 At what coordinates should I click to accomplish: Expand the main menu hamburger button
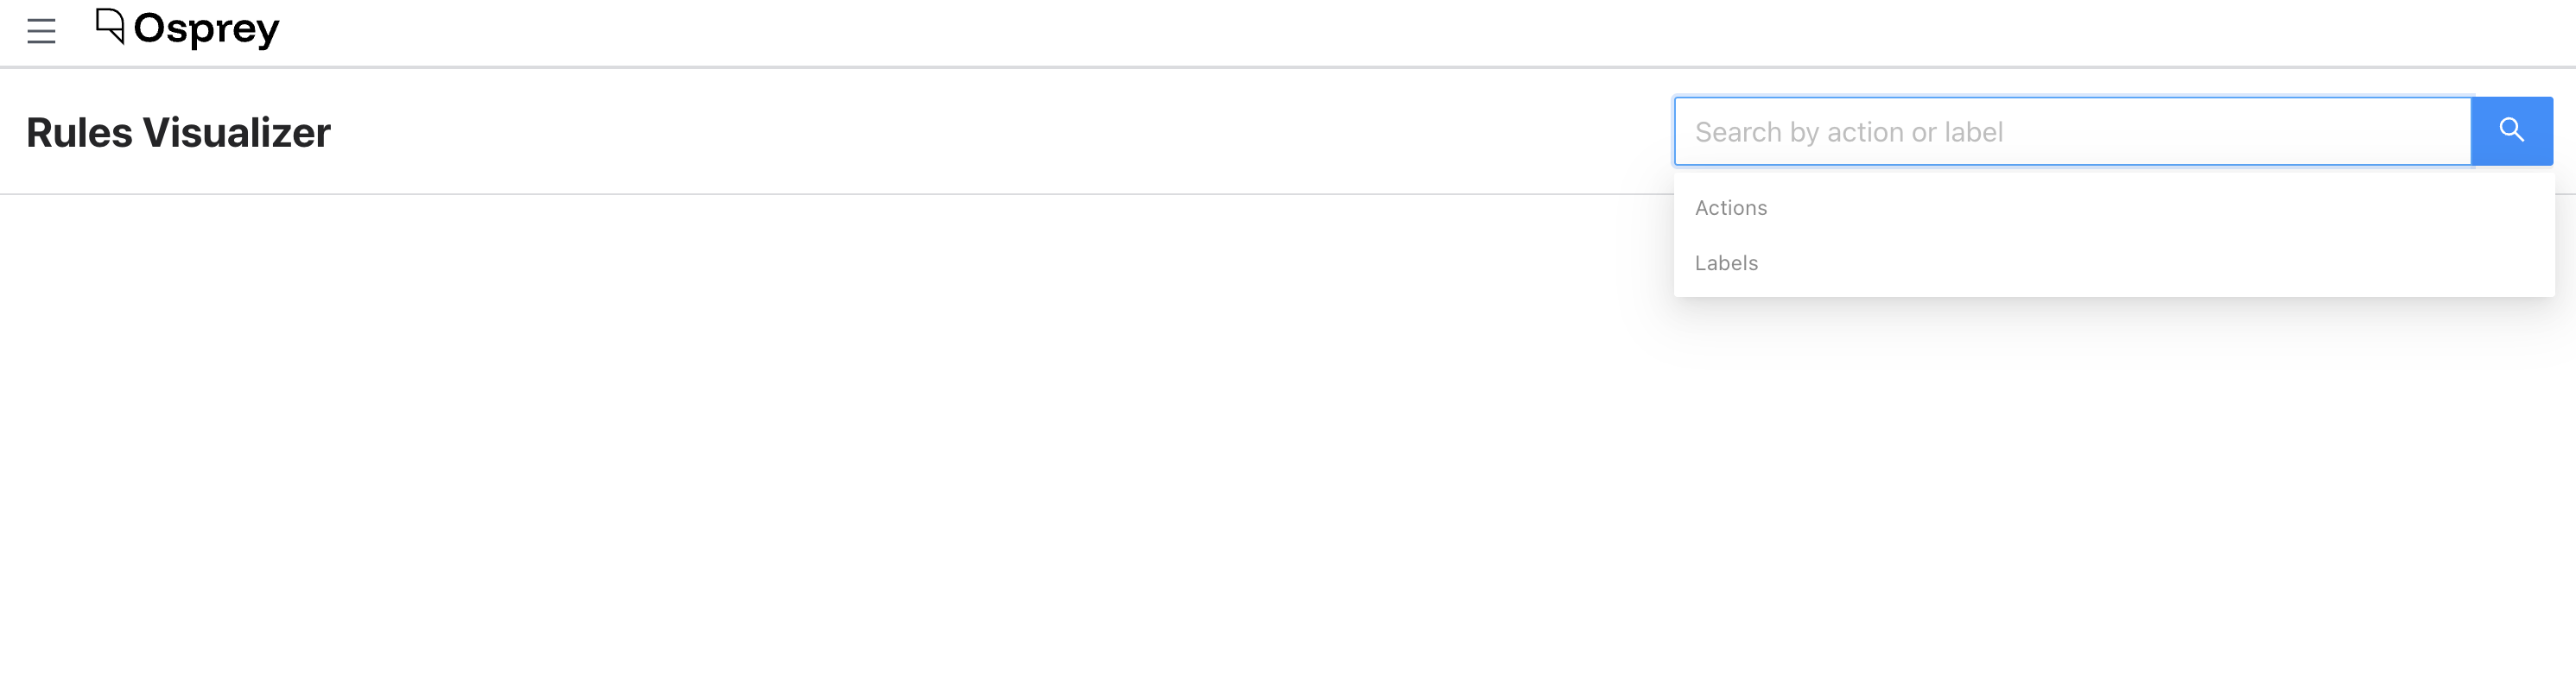pos(41,31)
